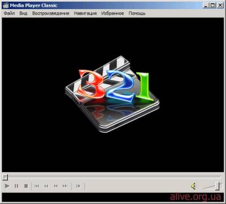226x204 pixels.
Task: Show the Помощь menu
Action: click(137, 14)
